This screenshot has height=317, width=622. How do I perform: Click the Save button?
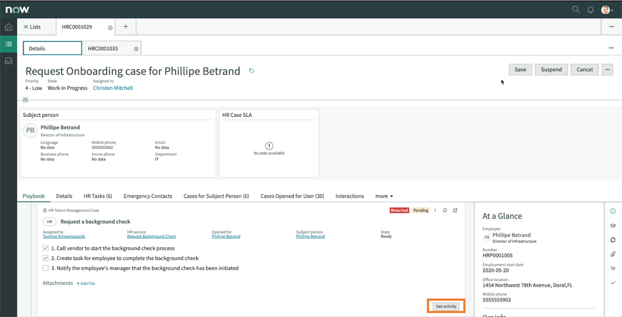click(x=520, y=69)
